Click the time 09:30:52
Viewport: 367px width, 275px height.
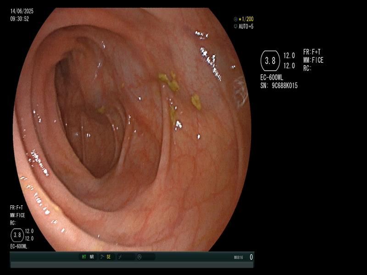point(19,19)
